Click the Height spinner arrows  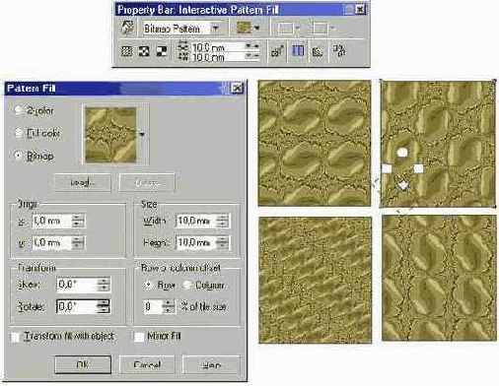pos(223,243)
